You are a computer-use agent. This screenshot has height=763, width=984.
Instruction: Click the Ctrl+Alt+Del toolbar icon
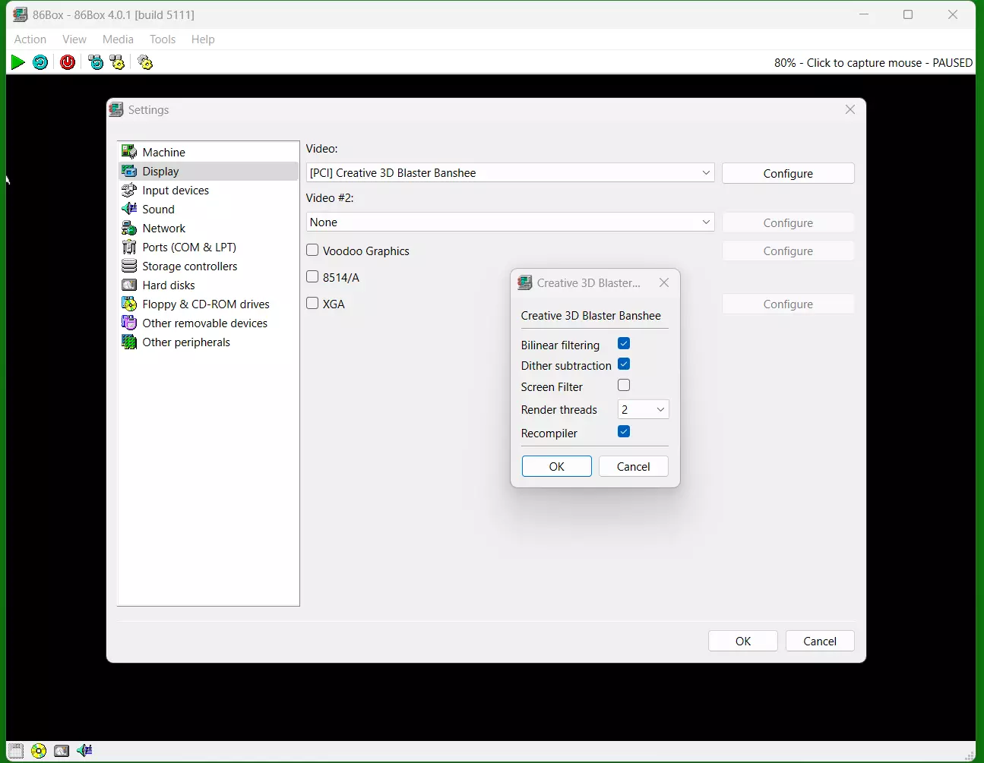(96, 62)
